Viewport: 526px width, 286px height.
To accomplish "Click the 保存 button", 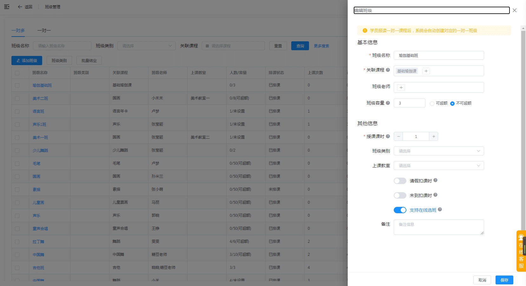I will point(504,280).
